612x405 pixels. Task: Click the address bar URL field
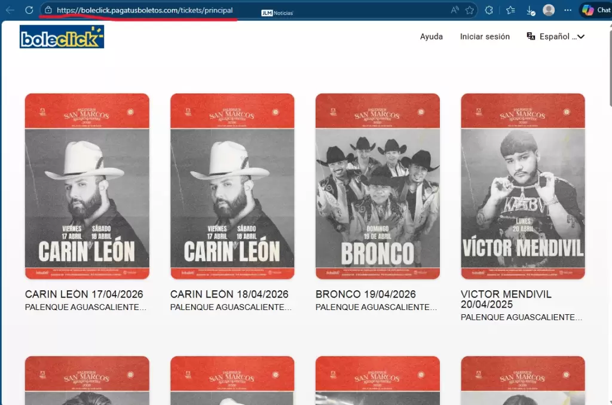click(239, 10)
